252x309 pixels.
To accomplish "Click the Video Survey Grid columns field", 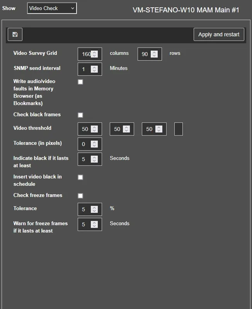I will click(x=86, y=54).
